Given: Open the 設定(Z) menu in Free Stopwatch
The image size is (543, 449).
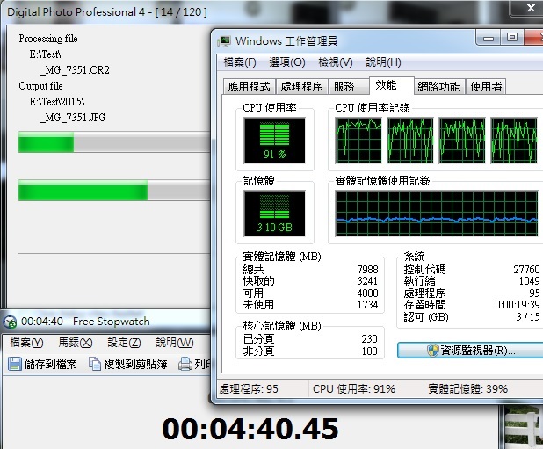Looking at the screenshot, I should 124,343.
